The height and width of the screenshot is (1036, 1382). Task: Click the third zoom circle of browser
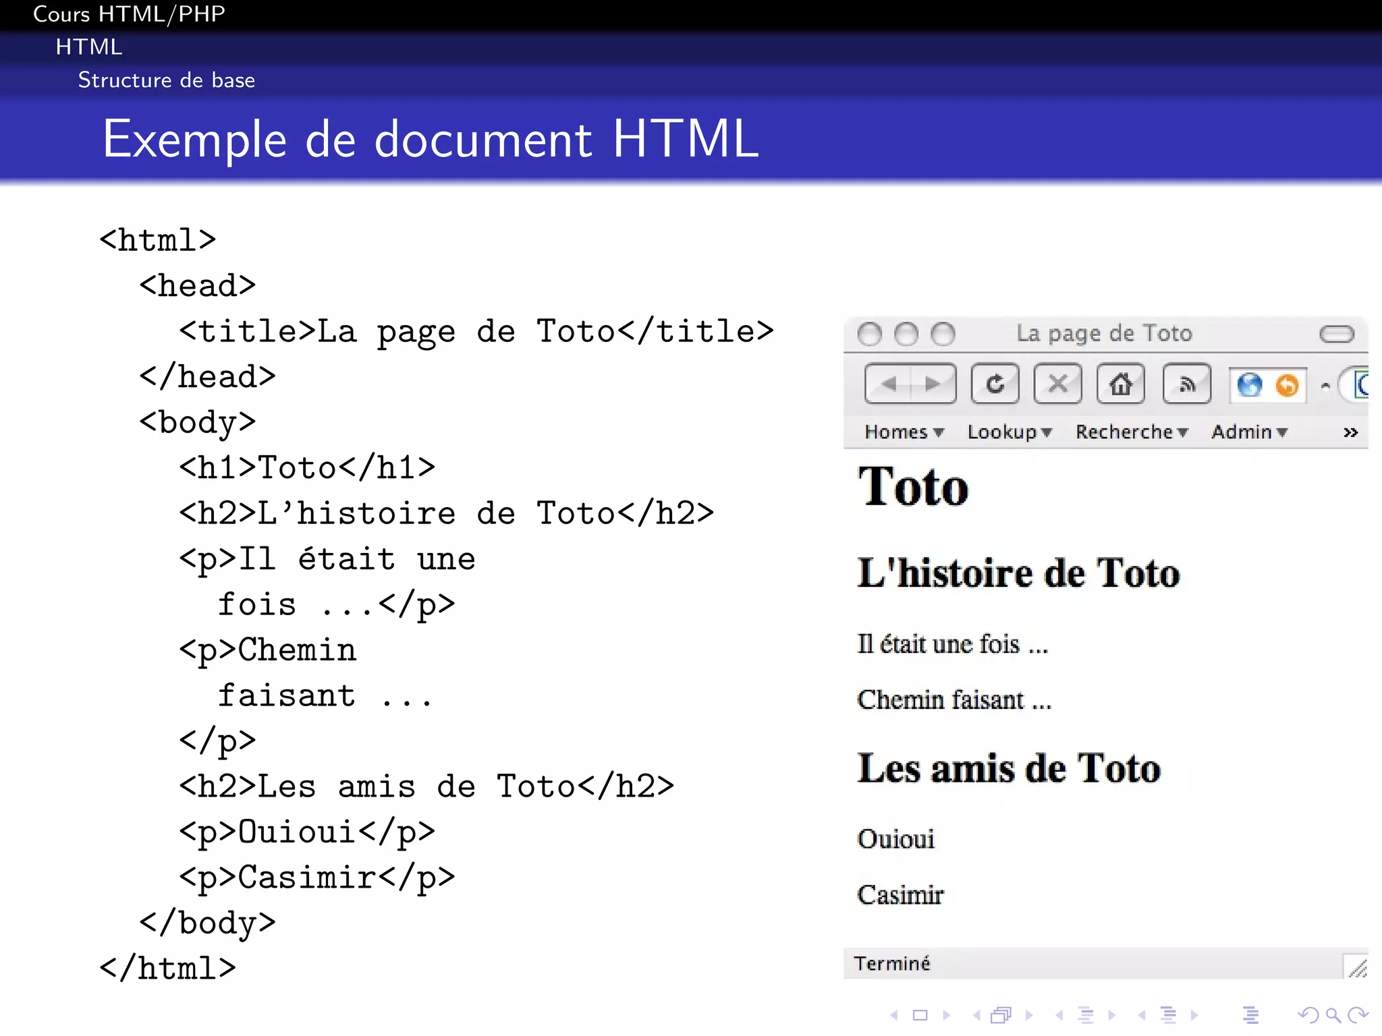(943, 334)
